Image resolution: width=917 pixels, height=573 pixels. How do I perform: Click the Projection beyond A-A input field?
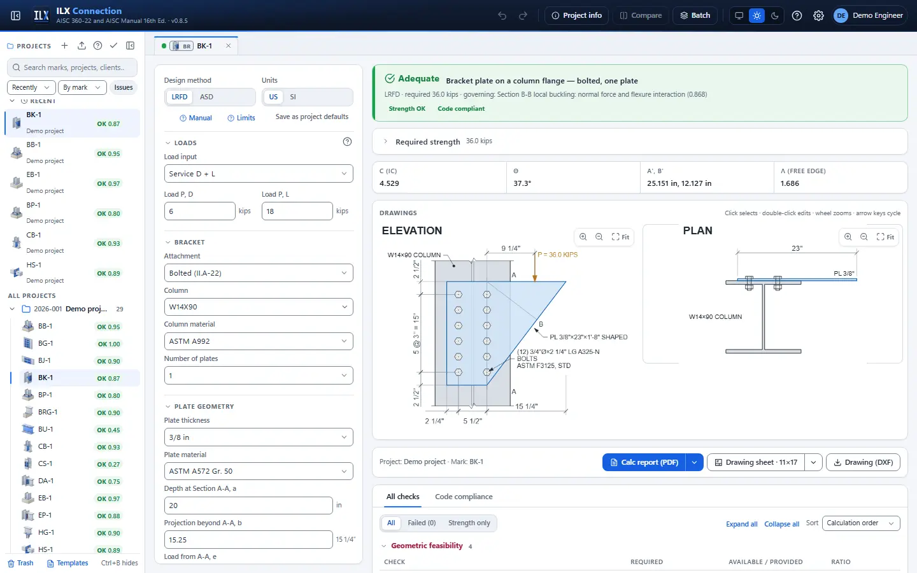click(x=248, y=540)
